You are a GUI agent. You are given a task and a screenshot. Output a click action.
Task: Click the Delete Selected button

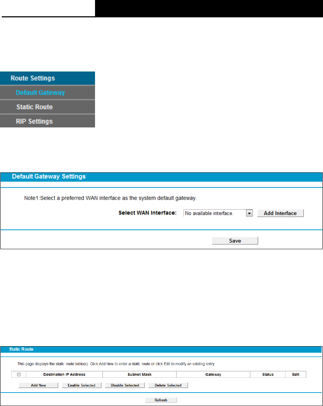click(168, 385)
